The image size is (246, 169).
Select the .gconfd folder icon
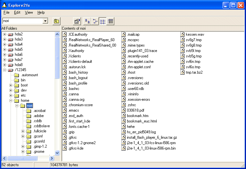29,142
